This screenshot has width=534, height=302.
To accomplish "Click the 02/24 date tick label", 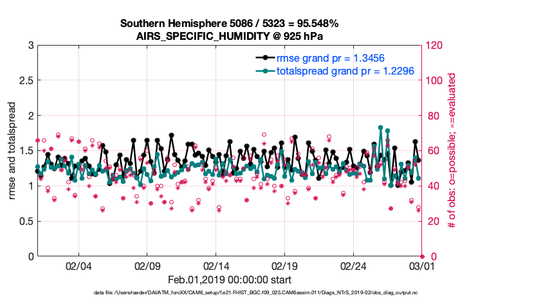I will (353, 266).
